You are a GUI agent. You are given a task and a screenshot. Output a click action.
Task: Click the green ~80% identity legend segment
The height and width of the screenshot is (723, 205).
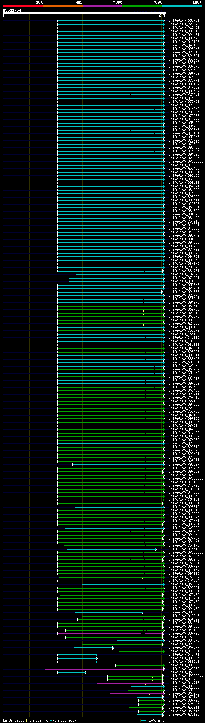click(142, 6)
